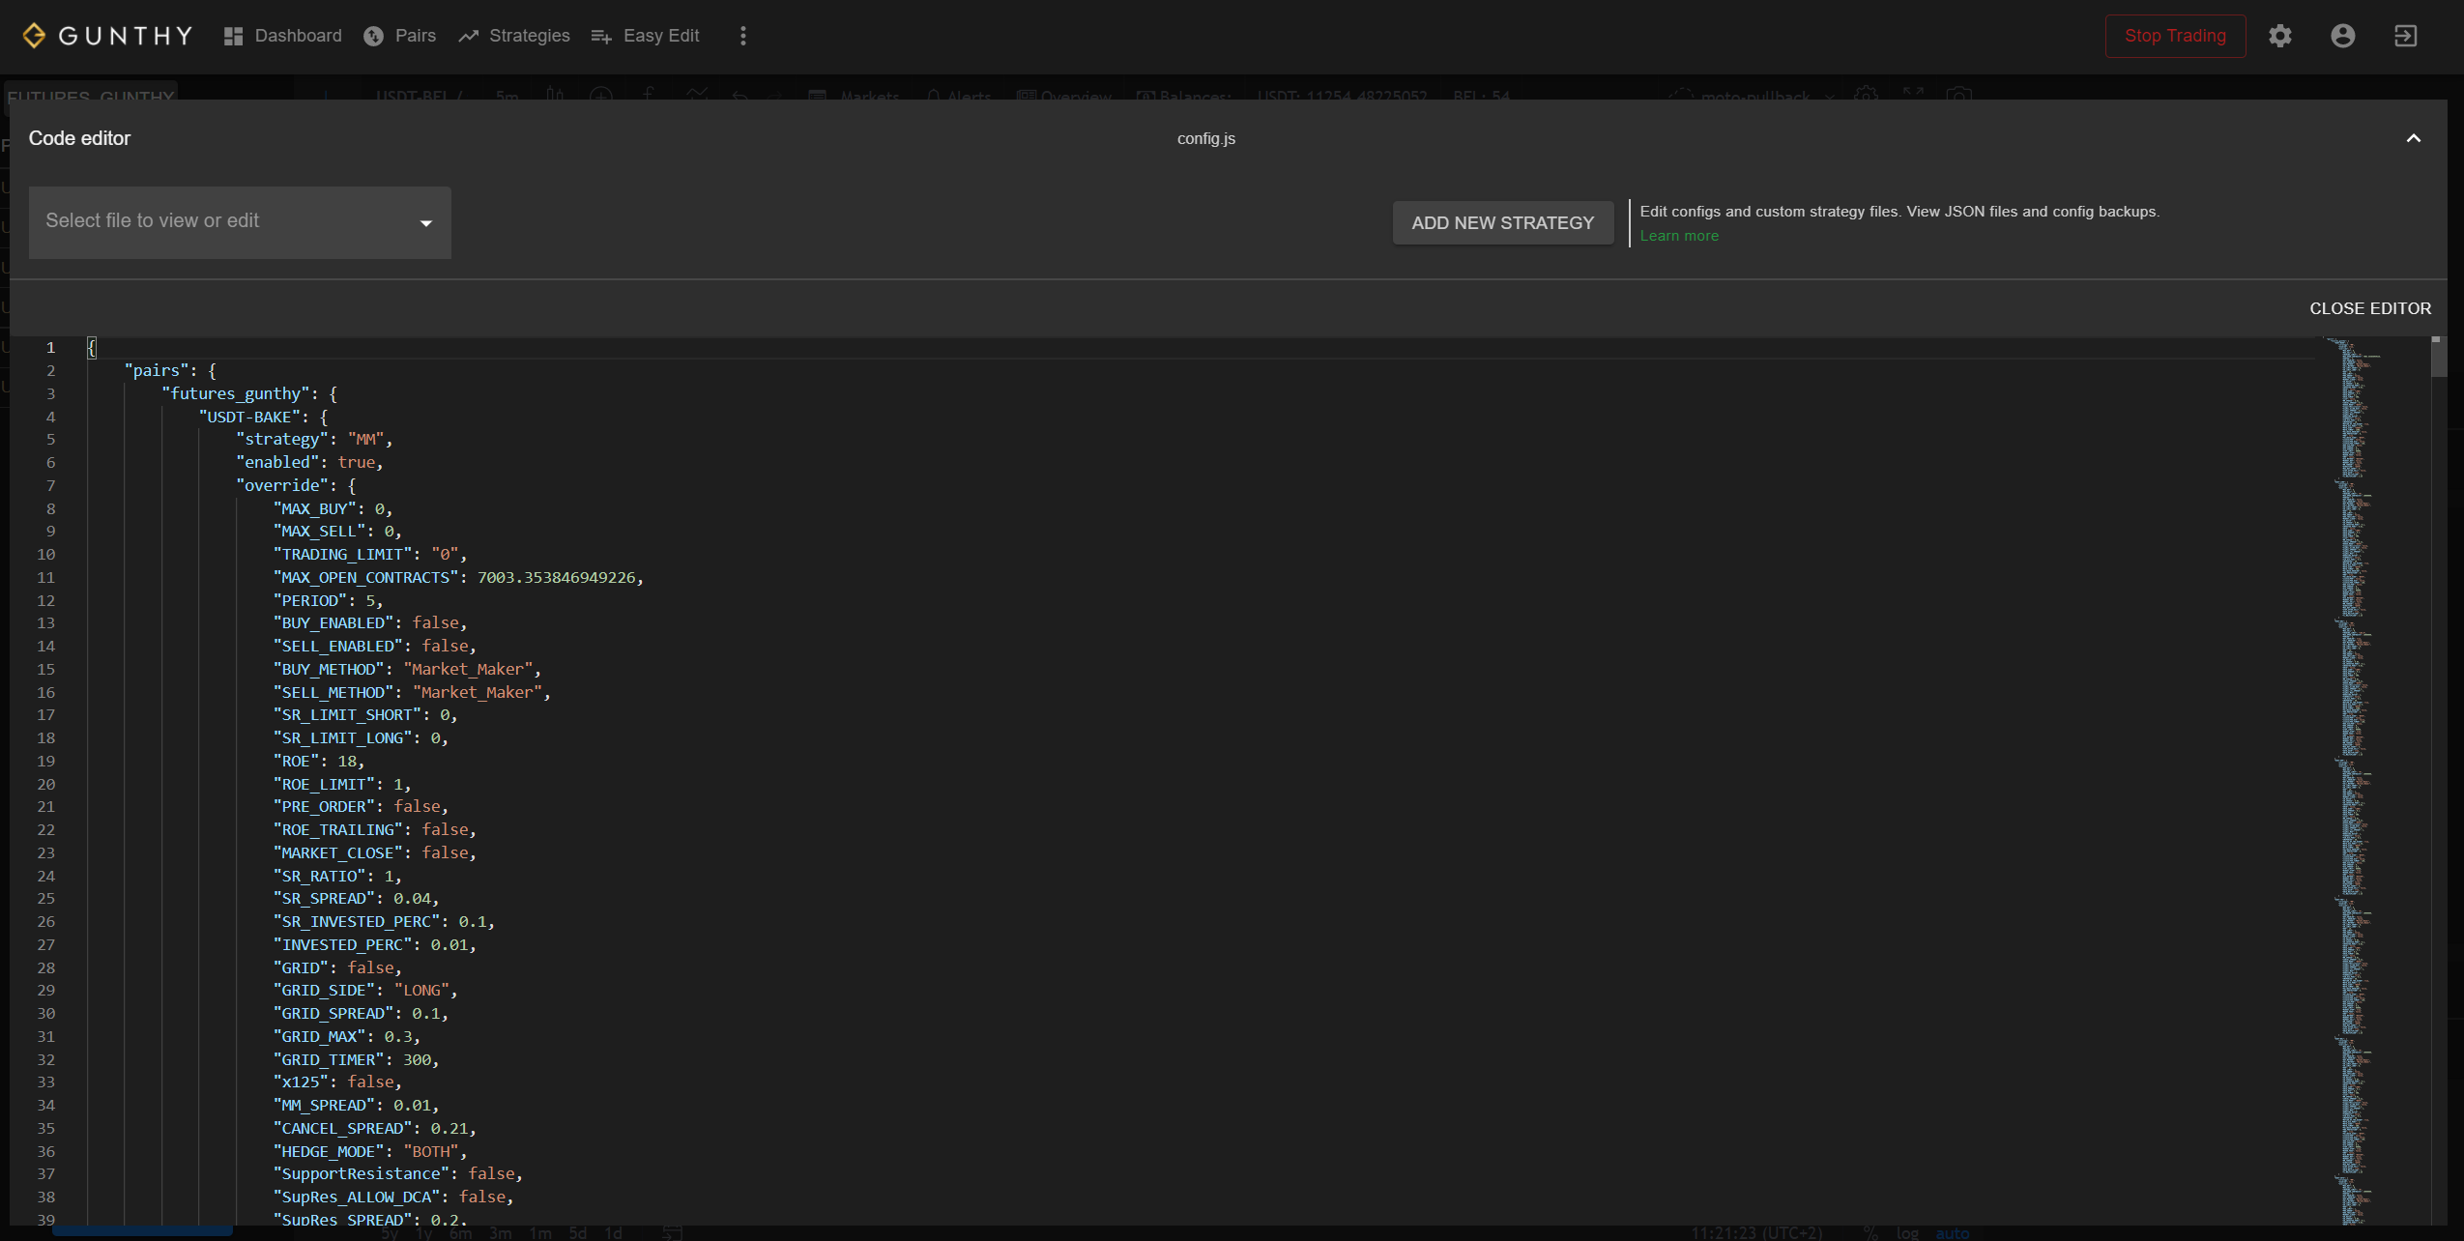This screenshot has width=2464, height=1241.
Task: Go to the Strategies page
Action: point(514,36)
